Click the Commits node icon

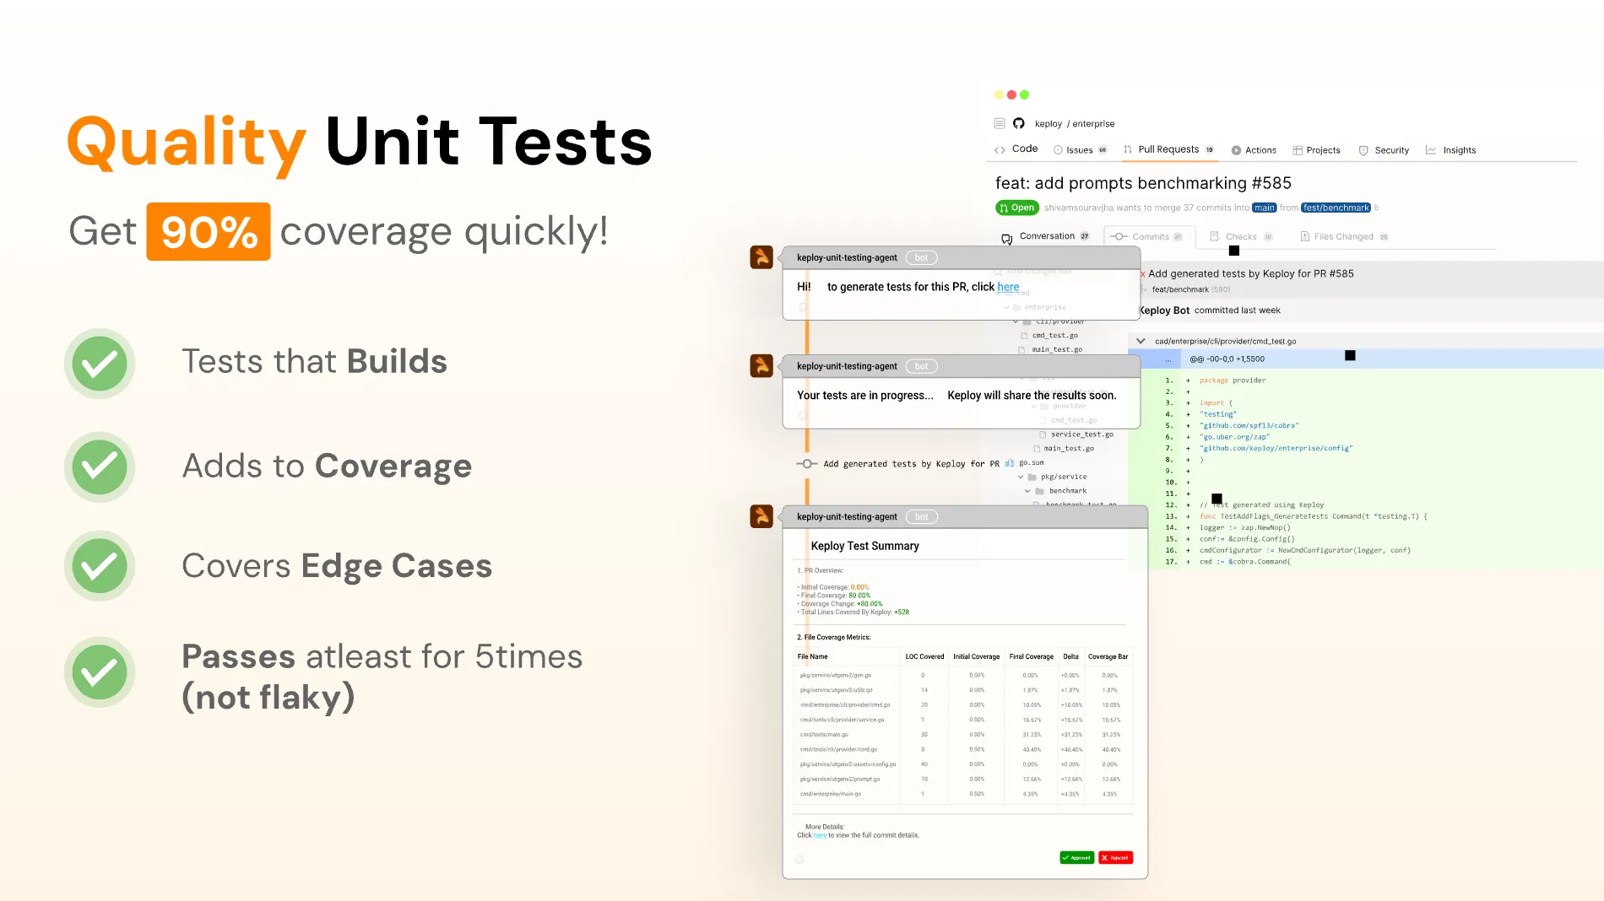(1119, 236)
